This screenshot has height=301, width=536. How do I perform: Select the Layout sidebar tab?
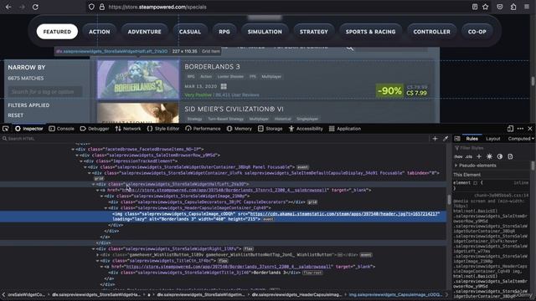tap(493, 139)
